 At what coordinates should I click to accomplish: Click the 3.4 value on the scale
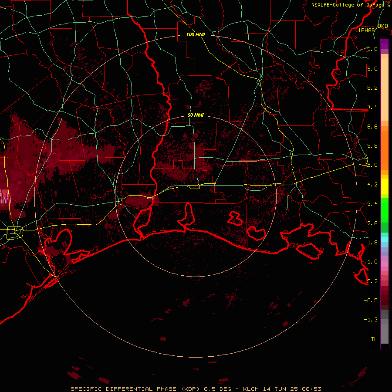[x=372, y=204]
